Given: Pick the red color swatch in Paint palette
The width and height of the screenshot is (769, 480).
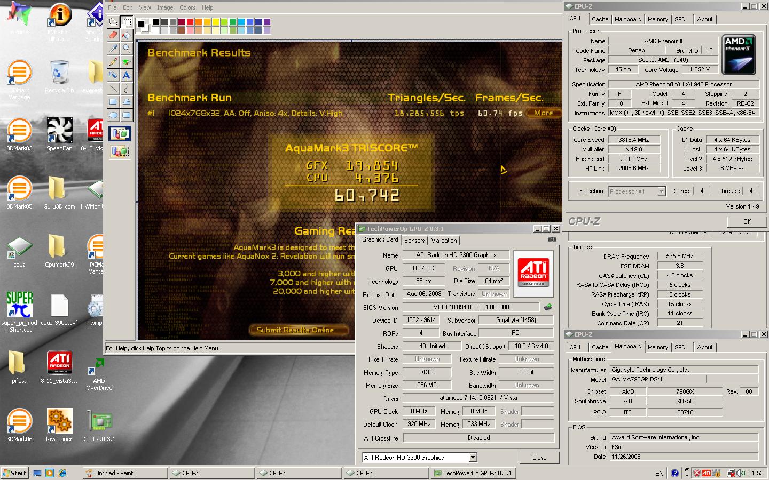Looking at the screenshot, I should [x=190, y=22].
